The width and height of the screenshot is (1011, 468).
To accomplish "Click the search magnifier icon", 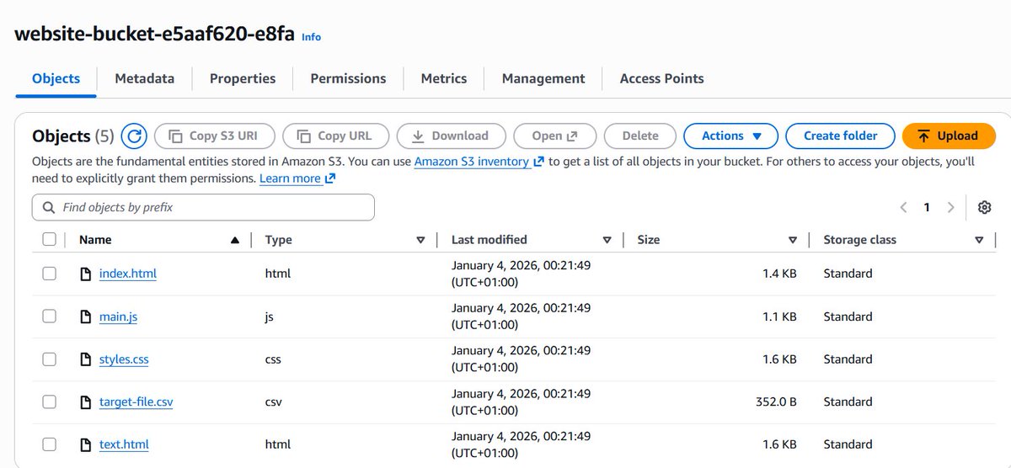I will click(x=47, y=207).
